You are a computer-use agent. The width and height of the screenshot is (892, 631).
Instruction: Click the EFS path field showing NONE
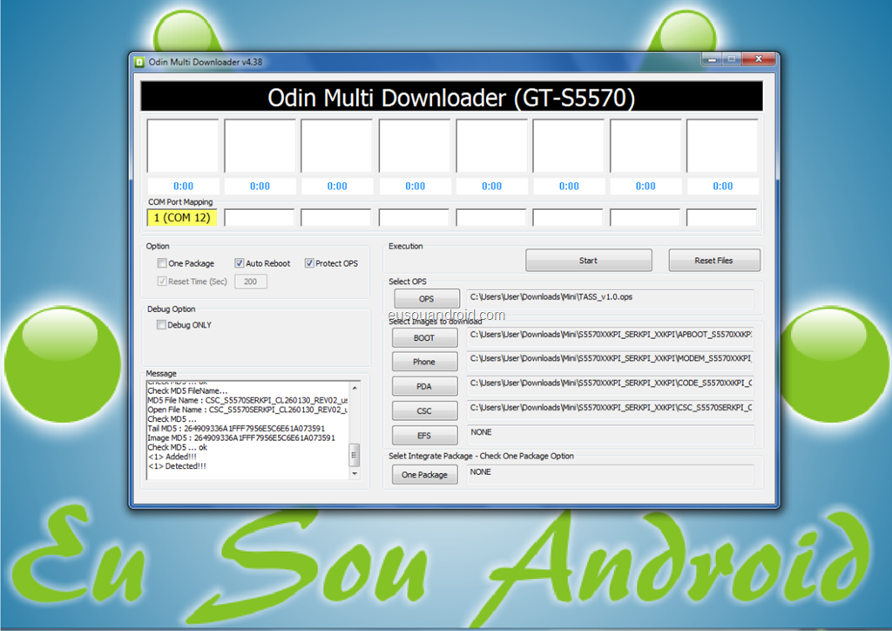coord(611,433)
